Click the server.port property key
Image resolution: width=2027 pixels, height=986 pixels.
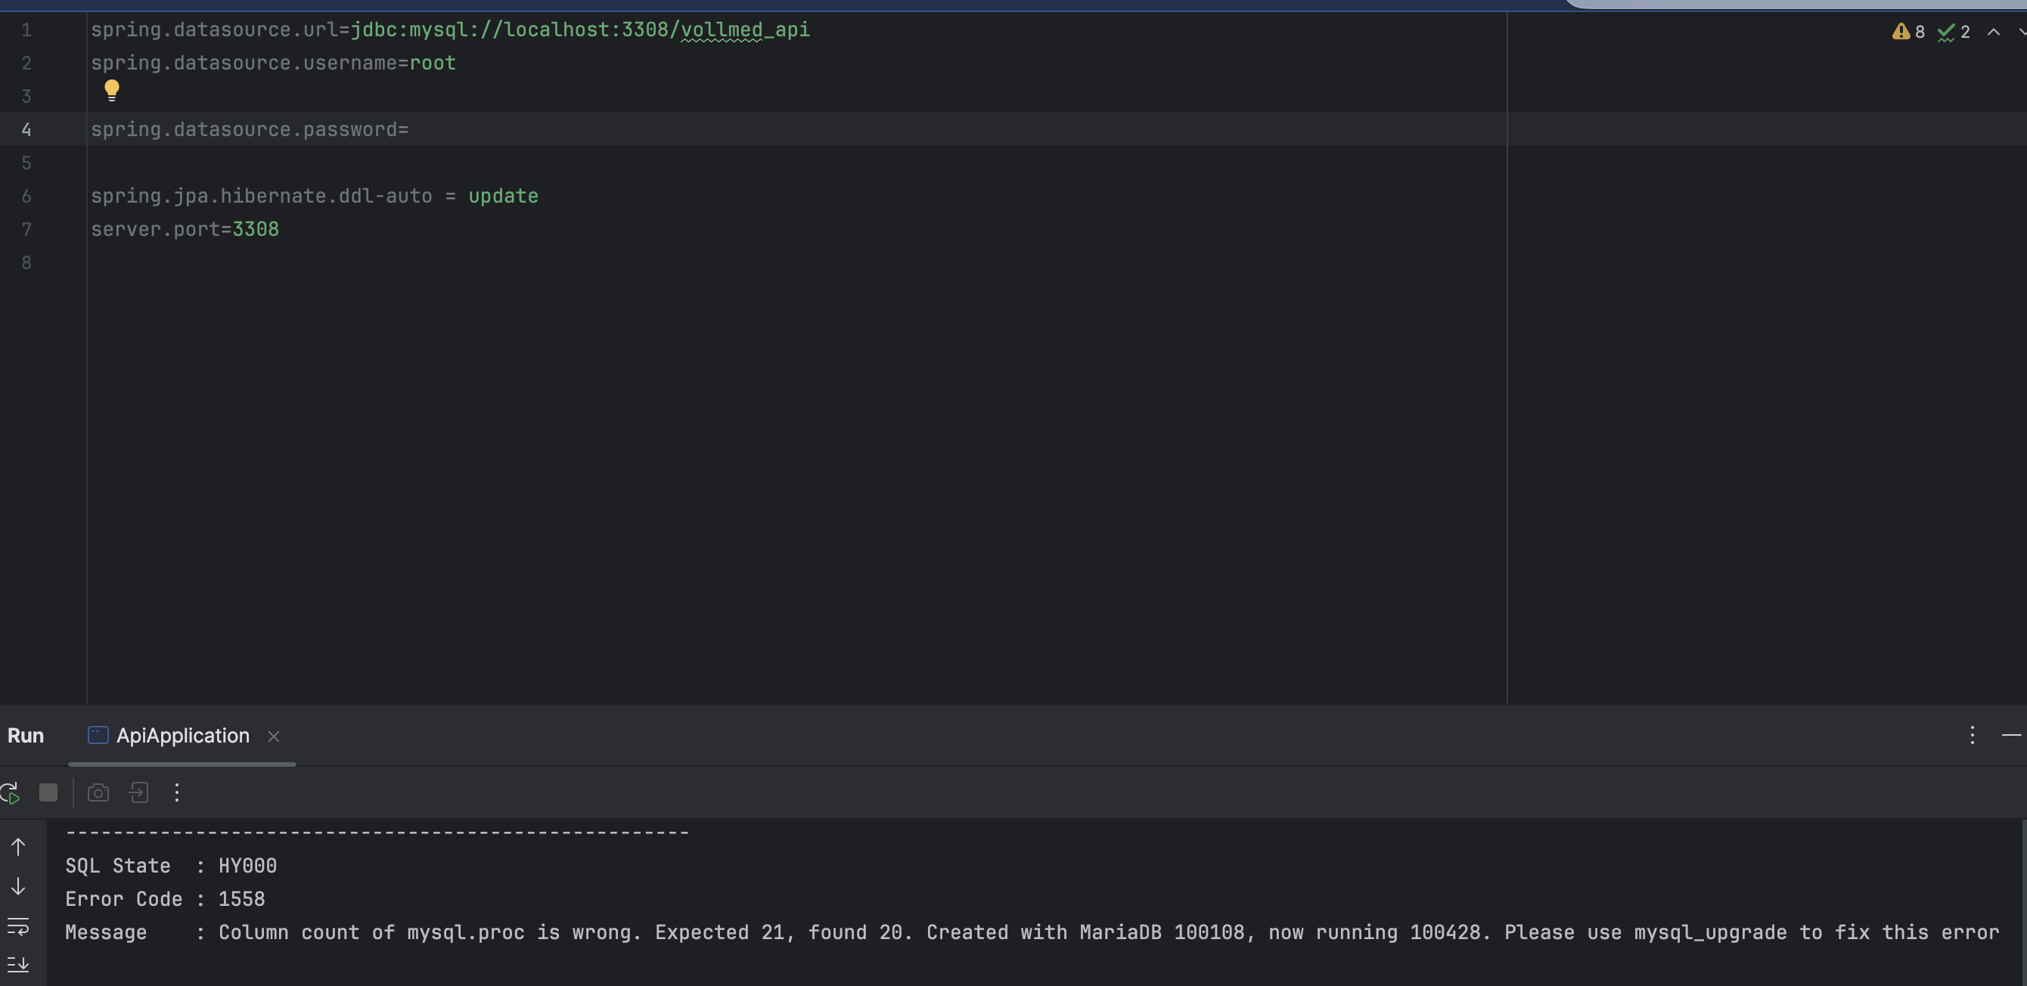155,229
